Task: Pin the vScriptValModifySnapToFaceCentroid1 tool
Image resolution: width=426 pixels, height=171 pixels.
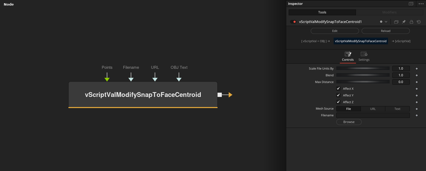Action: pyautogui.click(x=404, y=22)
